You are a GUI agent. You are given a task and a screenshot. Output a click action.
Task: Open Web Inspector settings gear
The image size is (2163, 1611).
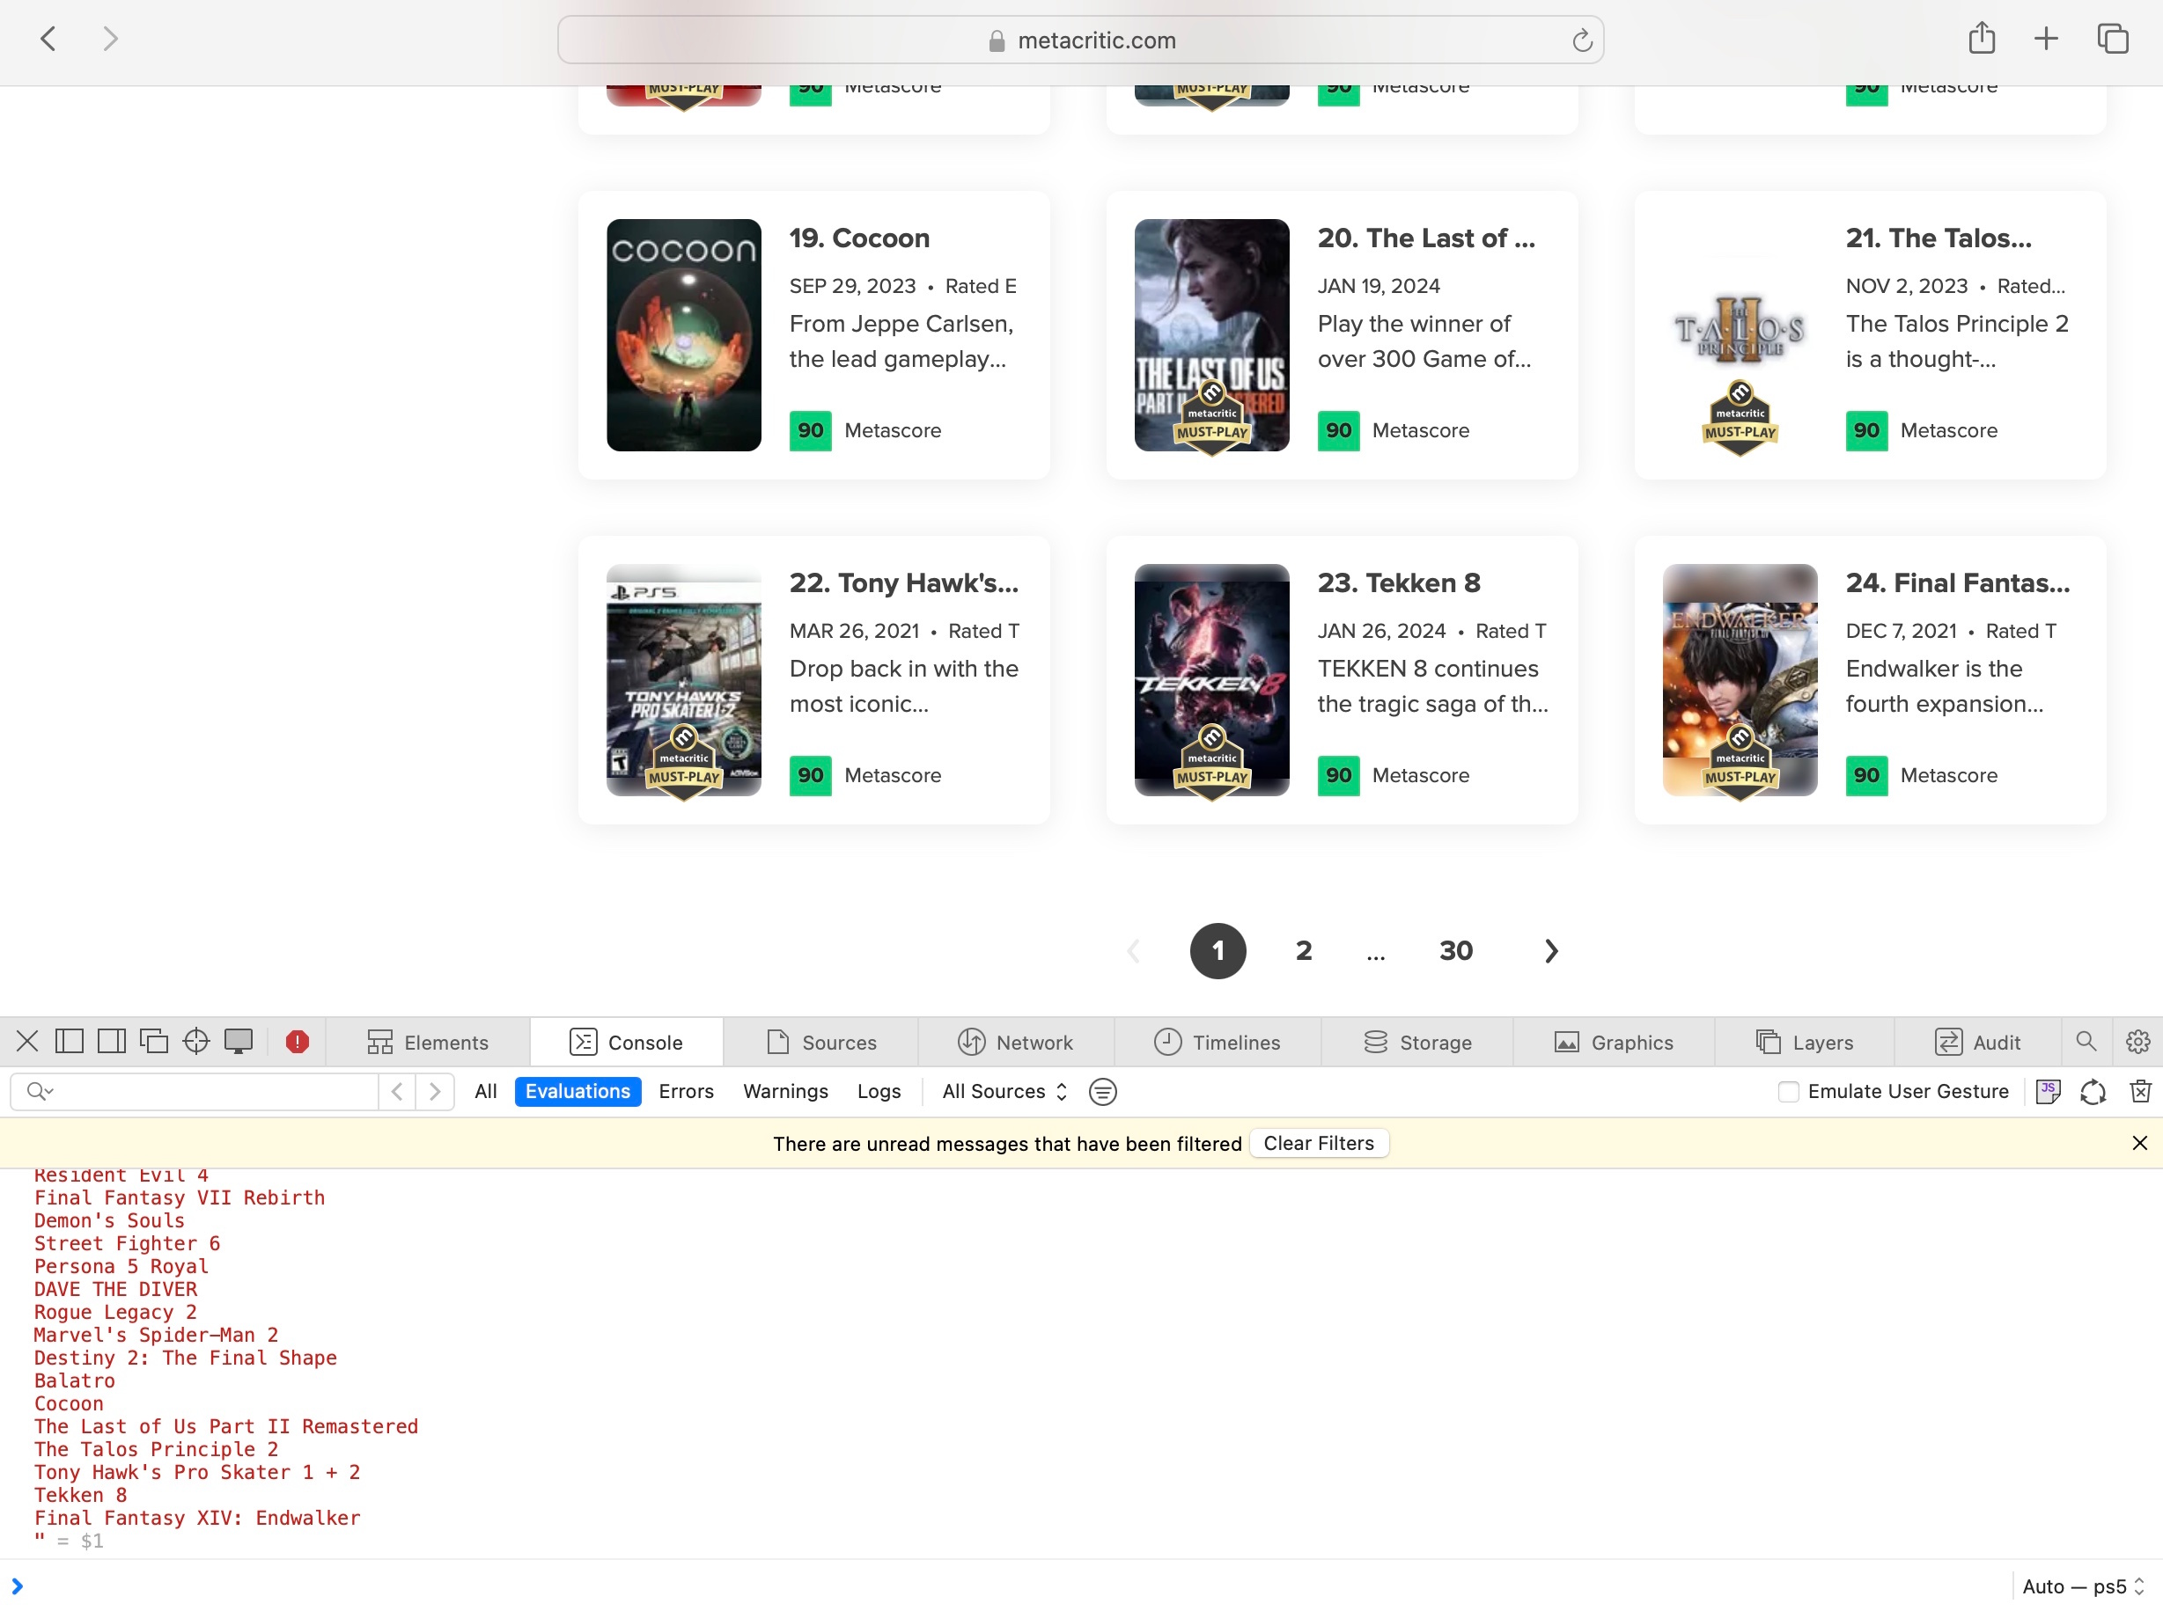(x=2137, y=1042)
